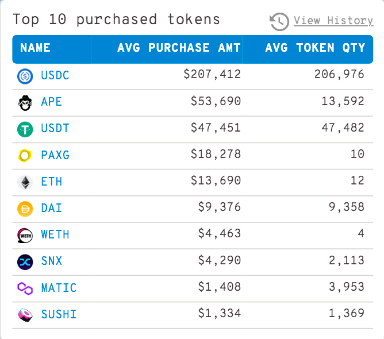Screen dimensions: 384x339
Task: Open the USDC token link
Action: (x=55, y=75)
